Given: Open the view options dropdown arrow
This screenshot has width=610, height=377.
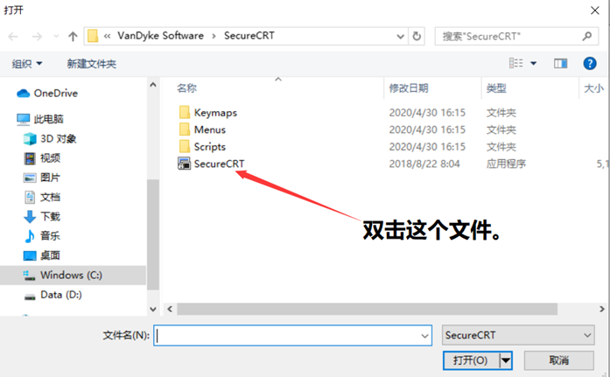Looking at the screenshot, I should (x=533, y=63).
